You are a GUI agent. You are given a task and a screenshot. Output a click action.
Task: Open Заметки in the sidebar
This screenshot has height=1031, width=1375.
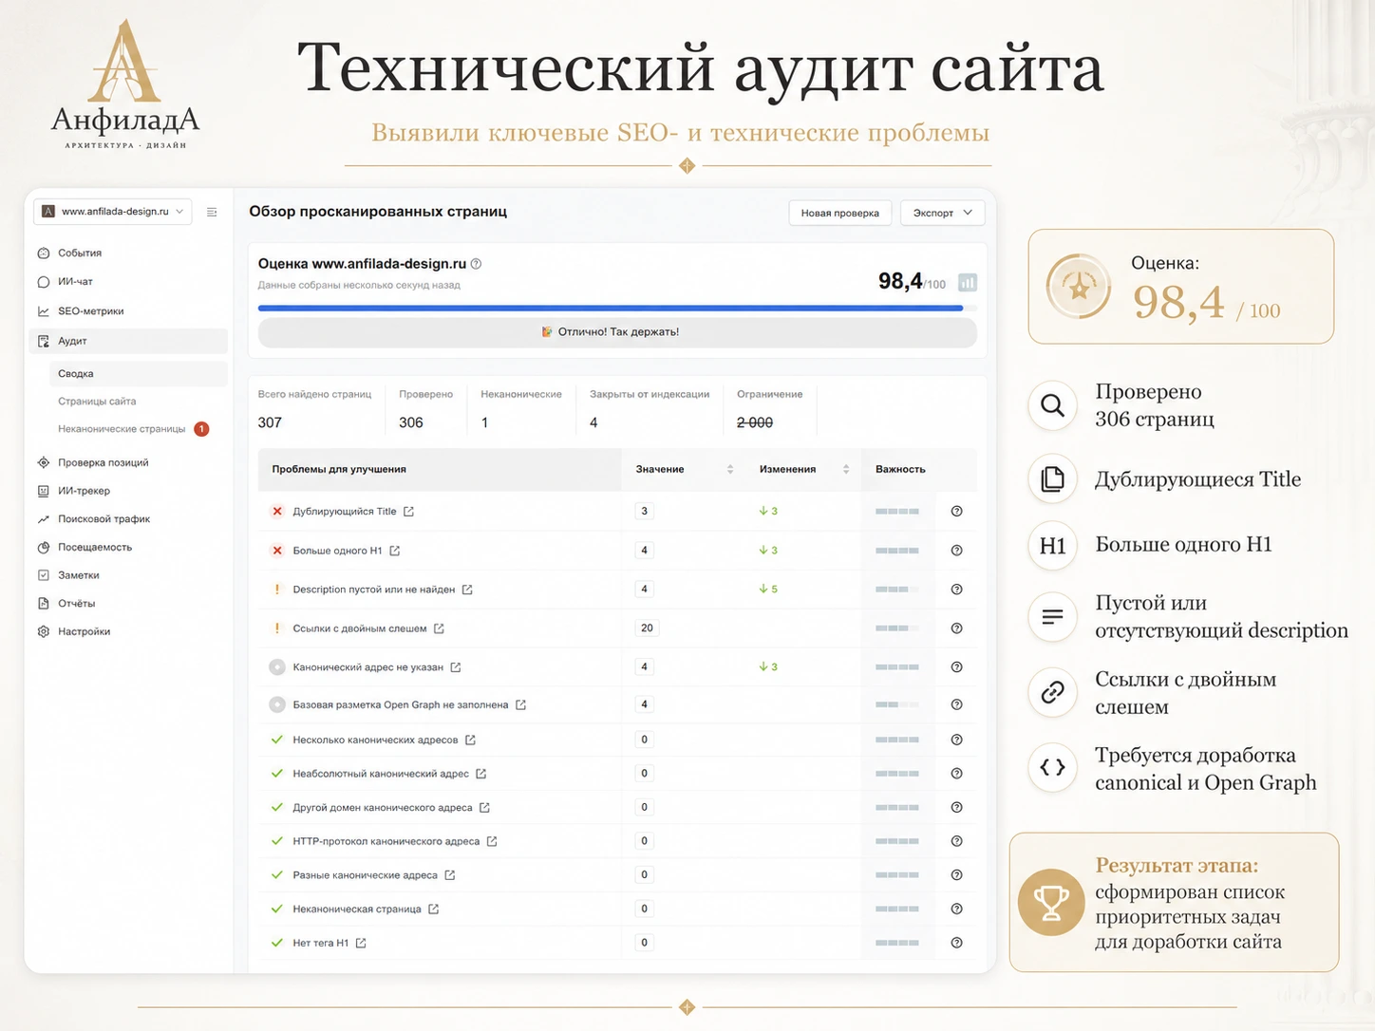[x=78, y=575]
